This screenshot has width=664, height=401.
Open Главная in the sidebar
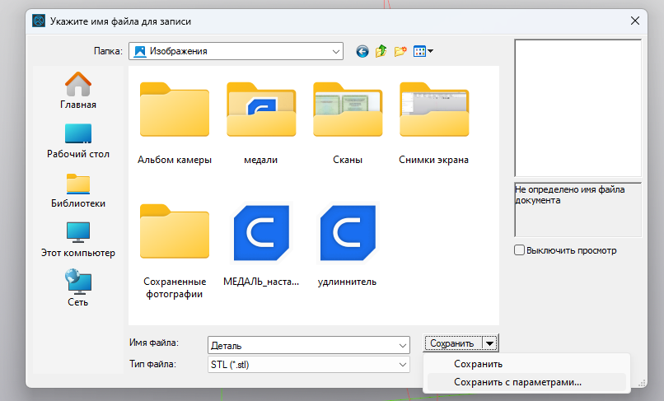coord(78,91)
